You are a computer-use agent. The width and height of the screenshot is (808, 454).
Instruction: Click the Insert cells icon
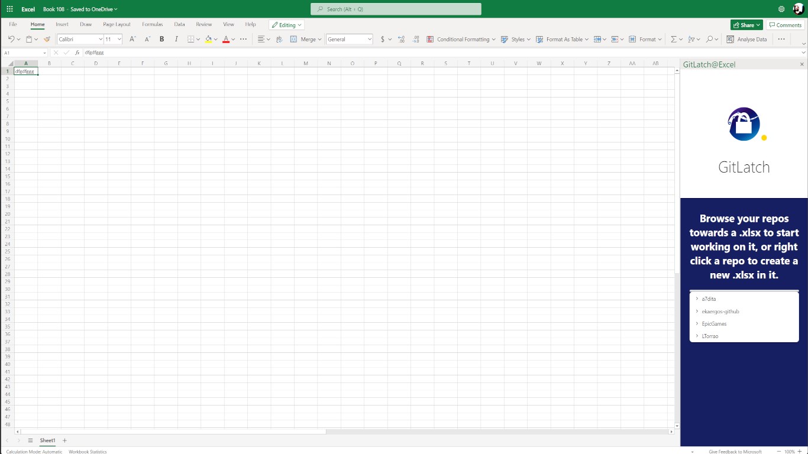click(597, 39)
